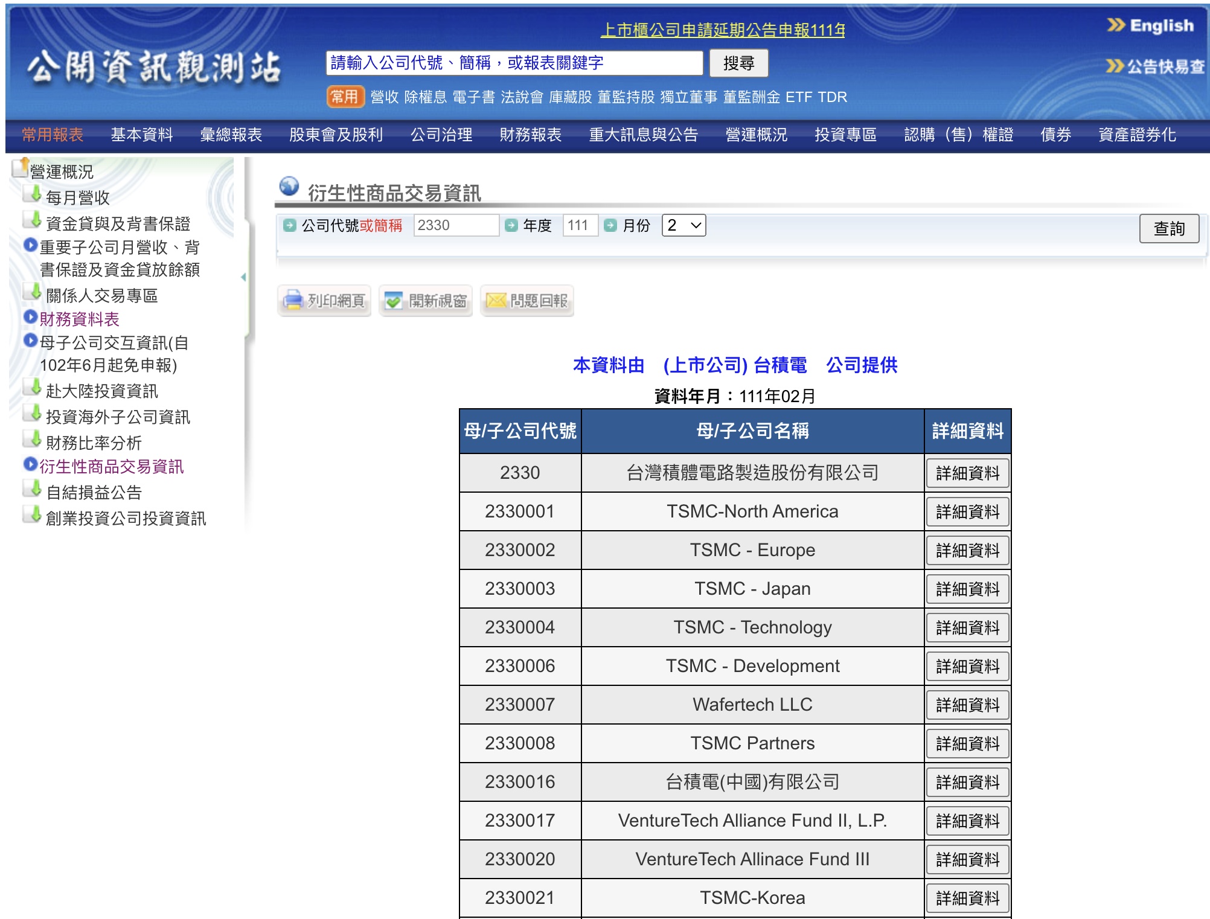Click blue bullet icon beside 衍生性商品交易資訊
The image size is (1210, 919).
pos(30,464)
